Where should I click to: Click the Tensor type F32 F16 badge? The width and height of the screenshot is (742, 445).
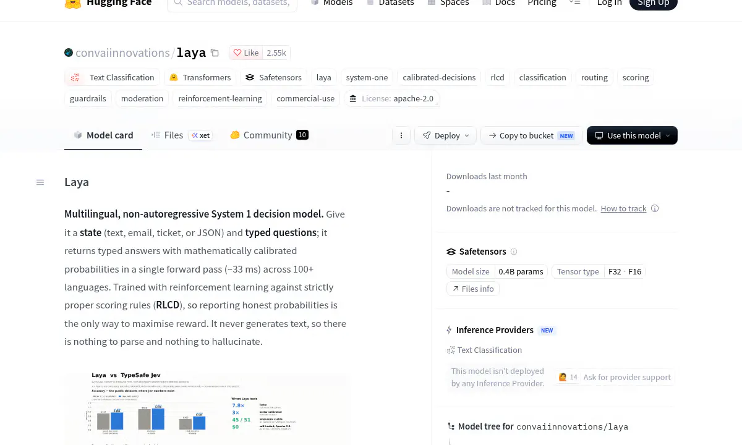(x=599, y=271)
